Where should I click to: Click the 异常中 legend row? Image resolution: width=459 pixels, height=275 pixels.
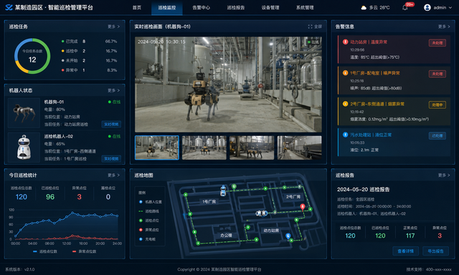pos(89,70)
